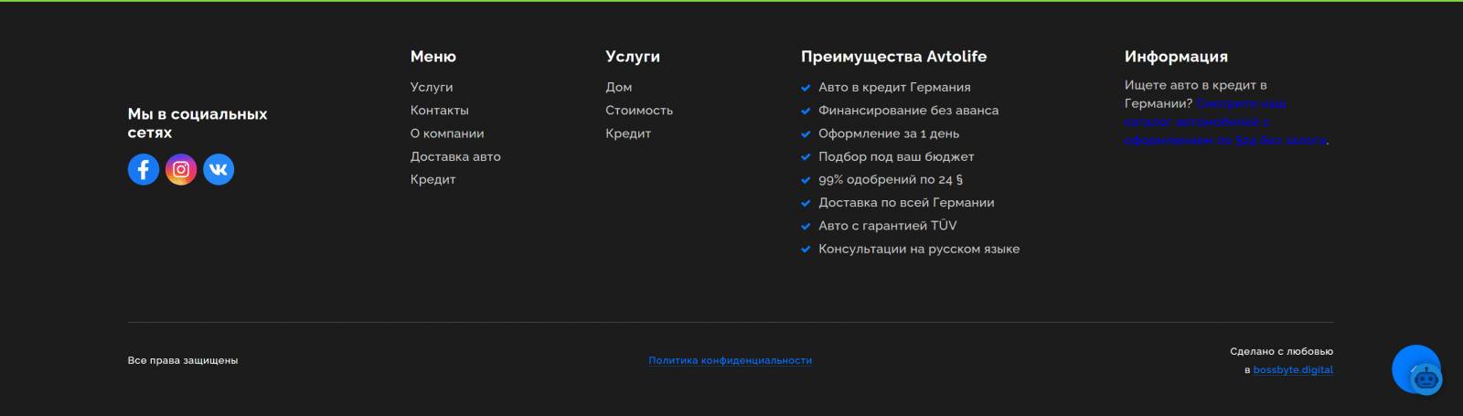Open the chatbot widget icon
Image resolution: width=1463 pixels, height=416 pixels.
(1424, 376)
